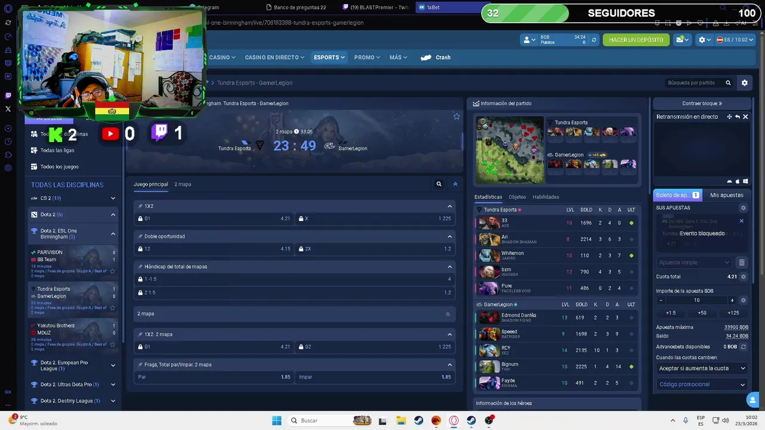Image resolution: width=765 pixels, height=430 pixels.
Task: Open the Habilidades tab
Action: click(x=546, y=196)
